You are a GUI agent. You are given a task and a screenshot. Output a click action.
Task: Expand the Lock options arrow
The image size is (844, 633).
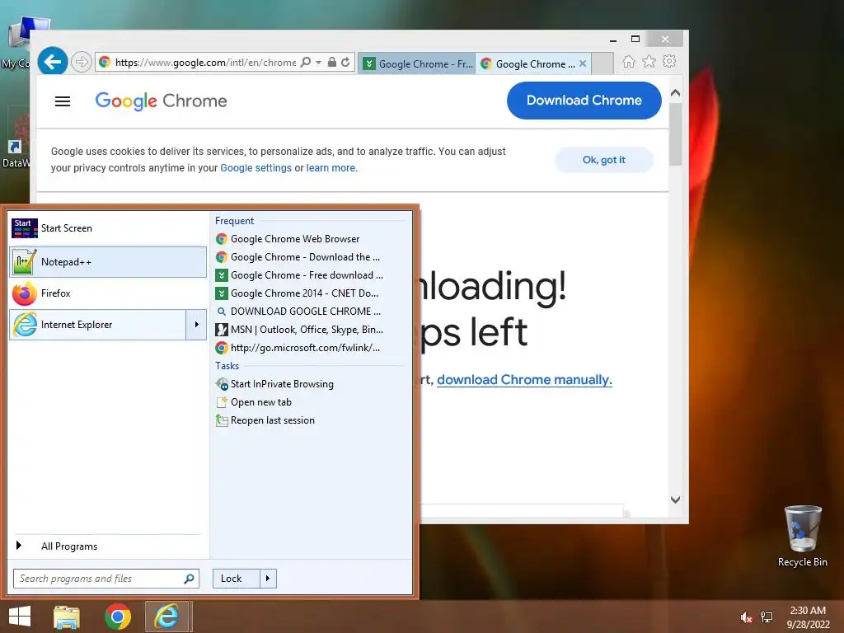click(268, 579)
